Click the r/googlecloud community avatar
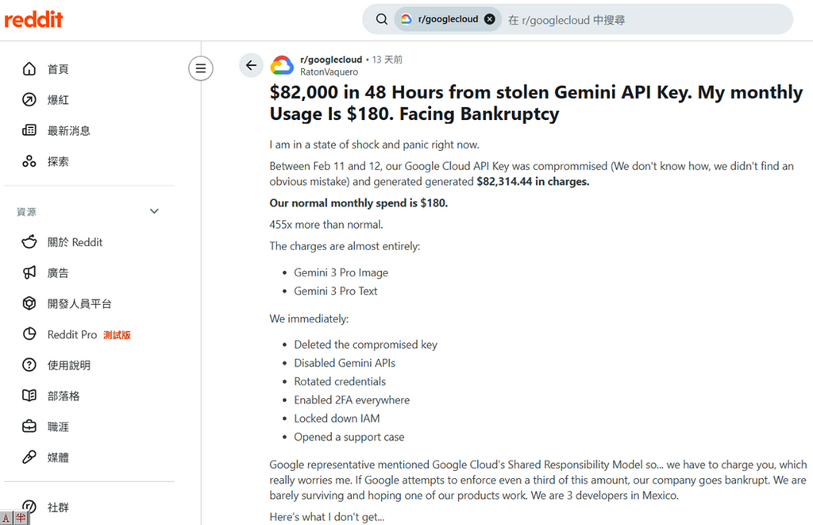 pyautogui.click(x=282, y=64)
